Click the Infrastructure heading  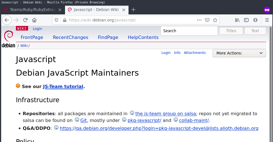pos(38,100)
